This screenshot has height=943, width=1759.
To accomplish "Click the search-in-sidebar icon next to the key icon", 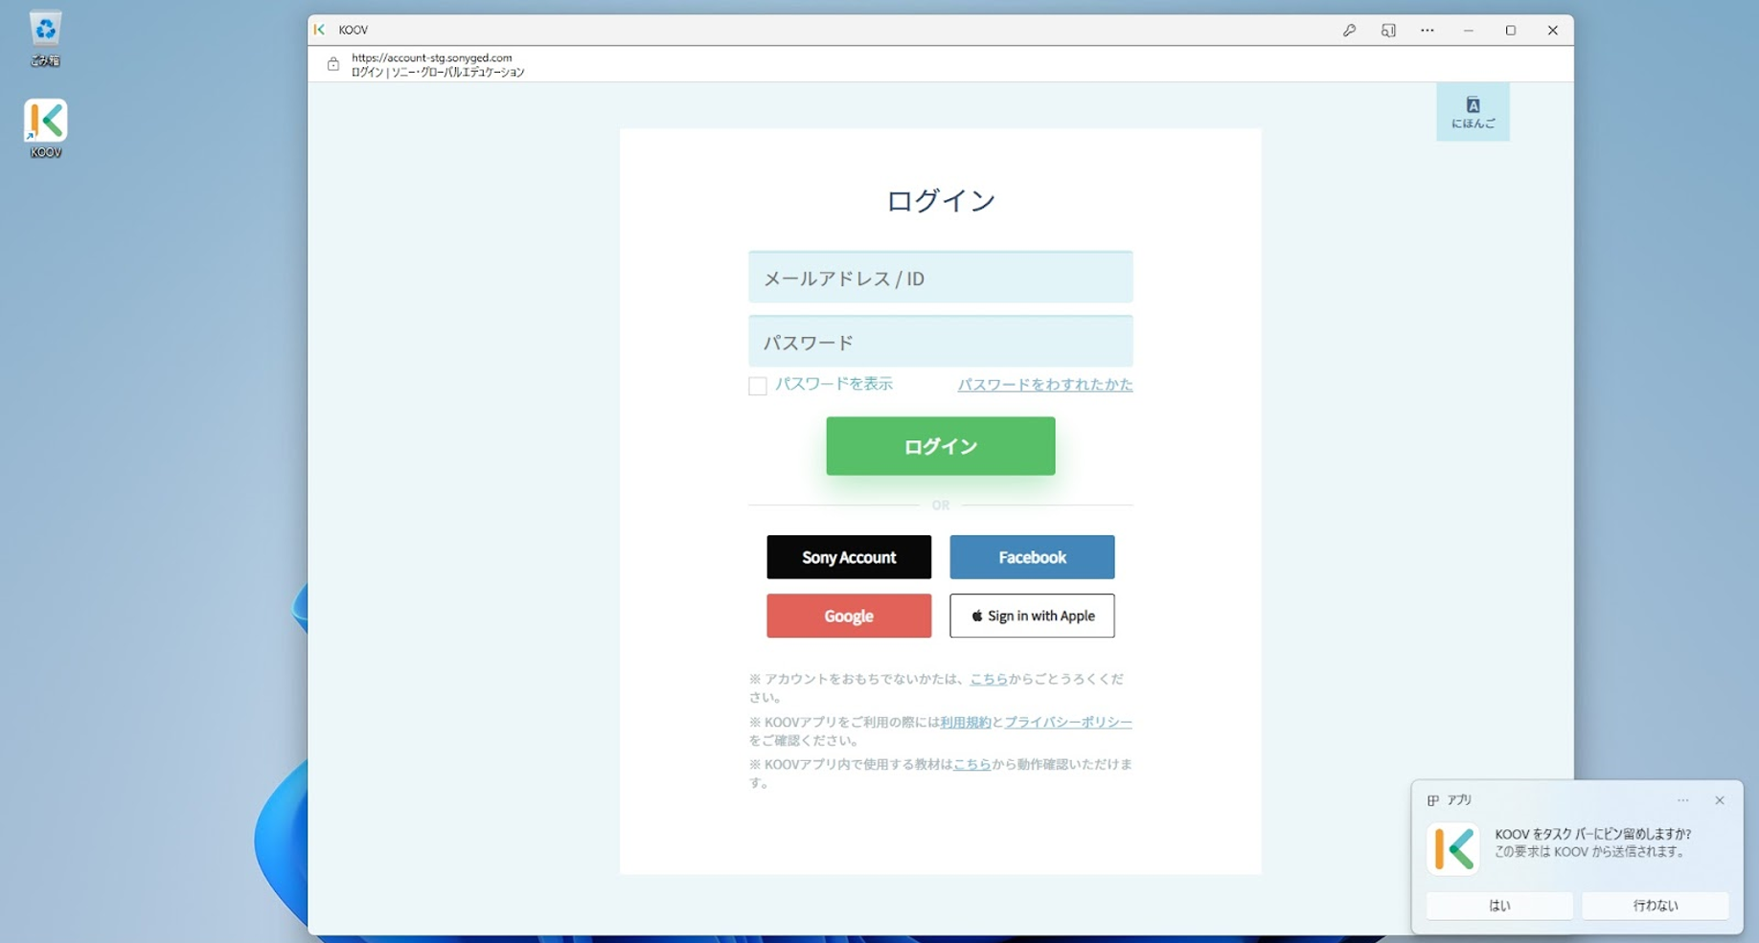I will pos(1387,30).
